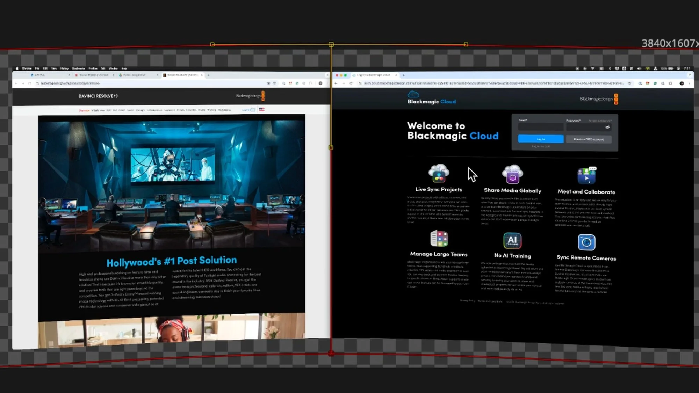Viewport: 699px width, 393px height.
Task: Open the Wi-Fi status menu bar icon
Action: 593,68
